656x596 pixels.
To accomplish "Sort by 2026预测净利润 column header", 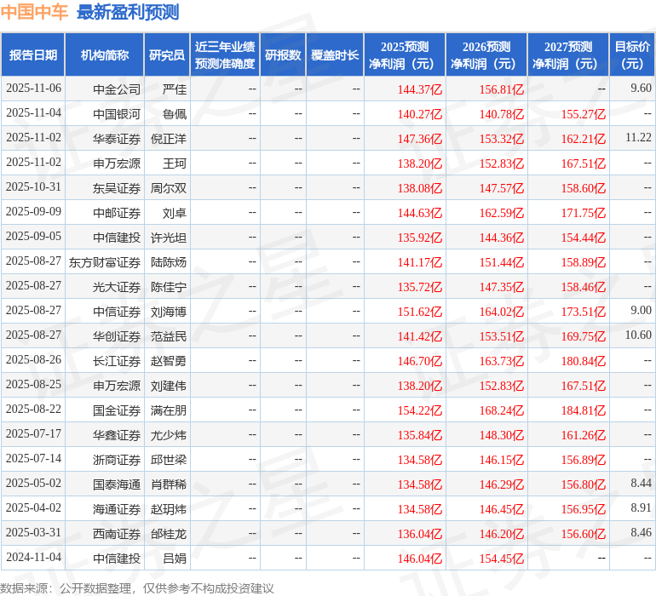I will pyautogui.click(x=486, y=55).
